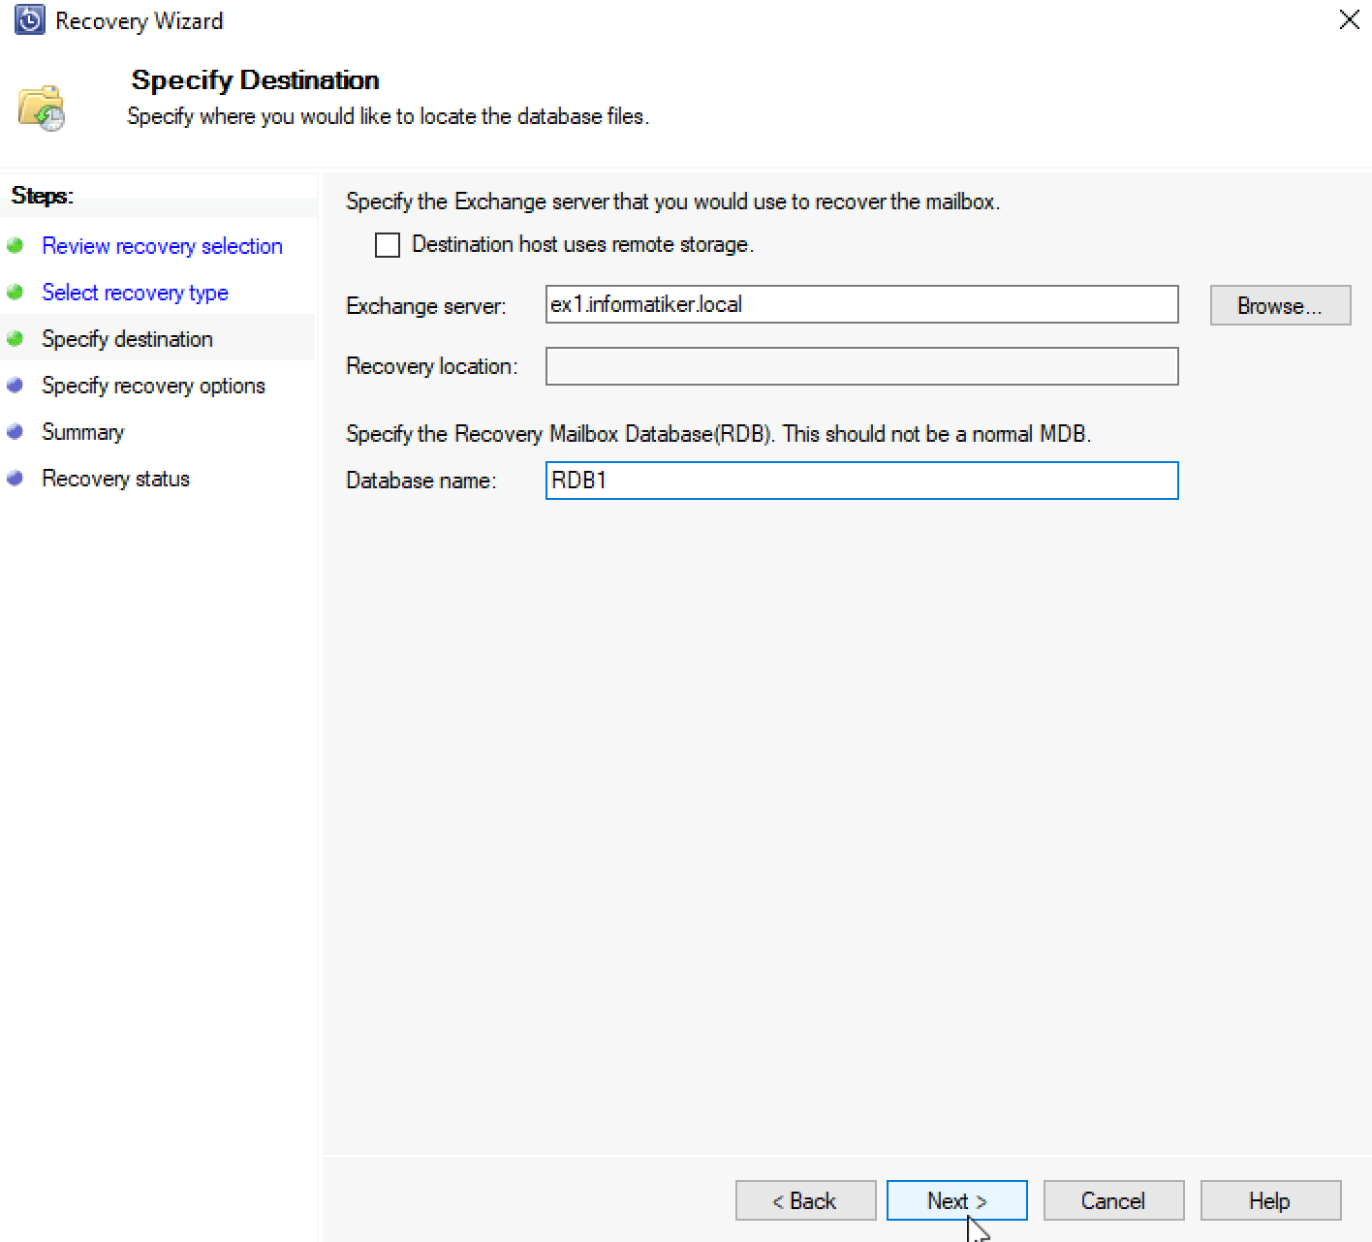
Task: Click 'Specify the Exchange server' instruction text
Action: tap(672, 202)
